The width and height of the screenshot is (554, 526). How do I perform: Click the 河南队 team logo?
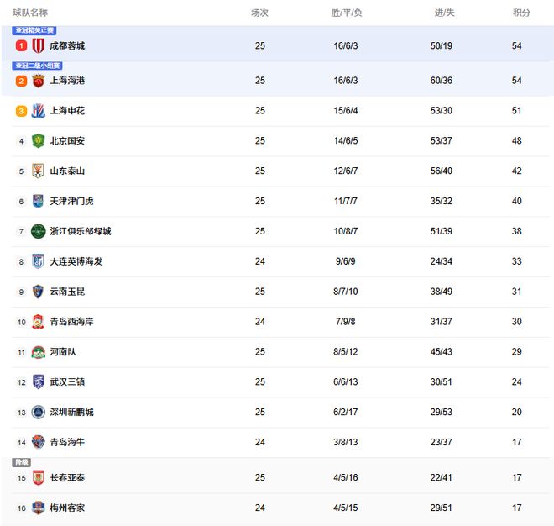click(38, 352)
